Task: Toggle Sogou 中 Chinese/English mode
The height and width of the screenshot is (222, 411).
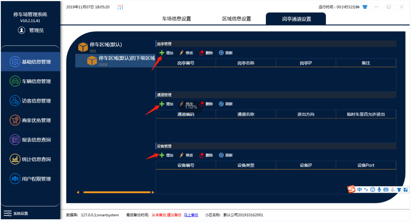Action: (360, 190)
